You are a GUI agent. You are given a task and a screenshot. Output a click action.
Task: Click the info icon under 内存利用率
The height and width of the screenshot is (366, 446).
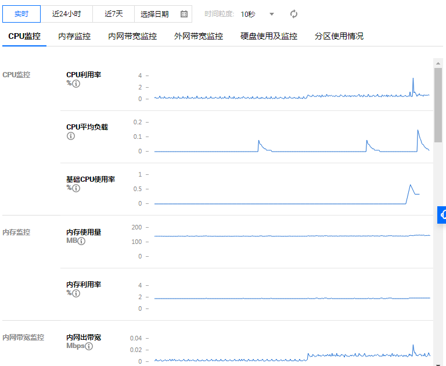(x=76, y=293)
